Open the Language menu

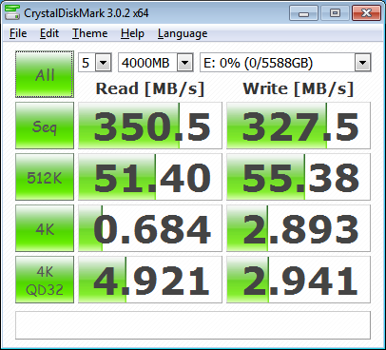point(183,33)
